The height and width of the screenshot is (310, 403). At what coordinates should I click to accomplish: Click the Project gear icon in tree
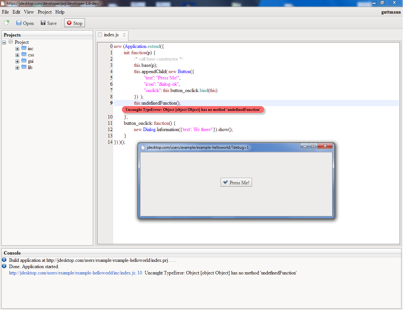pyautogui.click(x=11, y=42)
